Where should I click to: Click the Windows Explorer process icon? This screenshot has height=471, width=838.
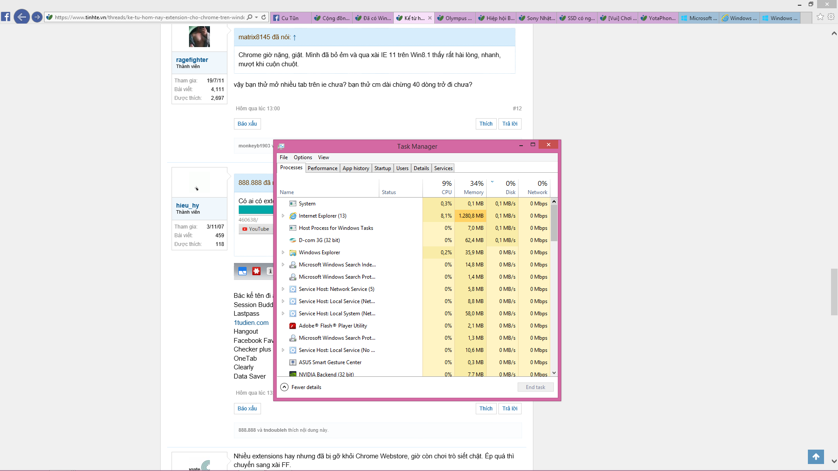click(293, 253)
